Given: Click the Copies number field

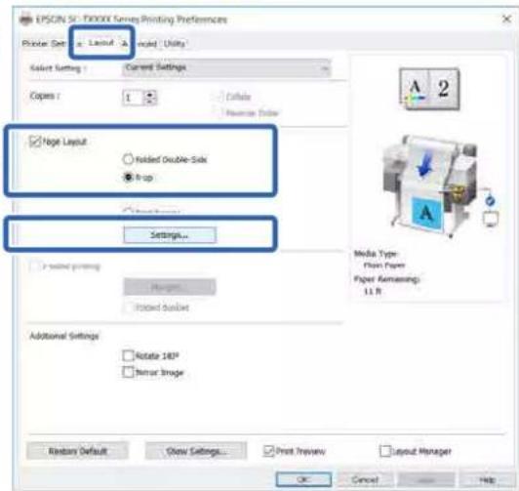Looking at the screenshot, I should coord(132,98).
